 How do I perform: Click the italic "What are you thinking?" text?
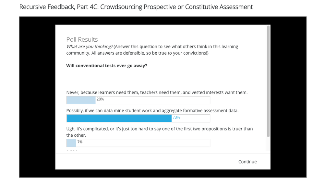(90, 47)
